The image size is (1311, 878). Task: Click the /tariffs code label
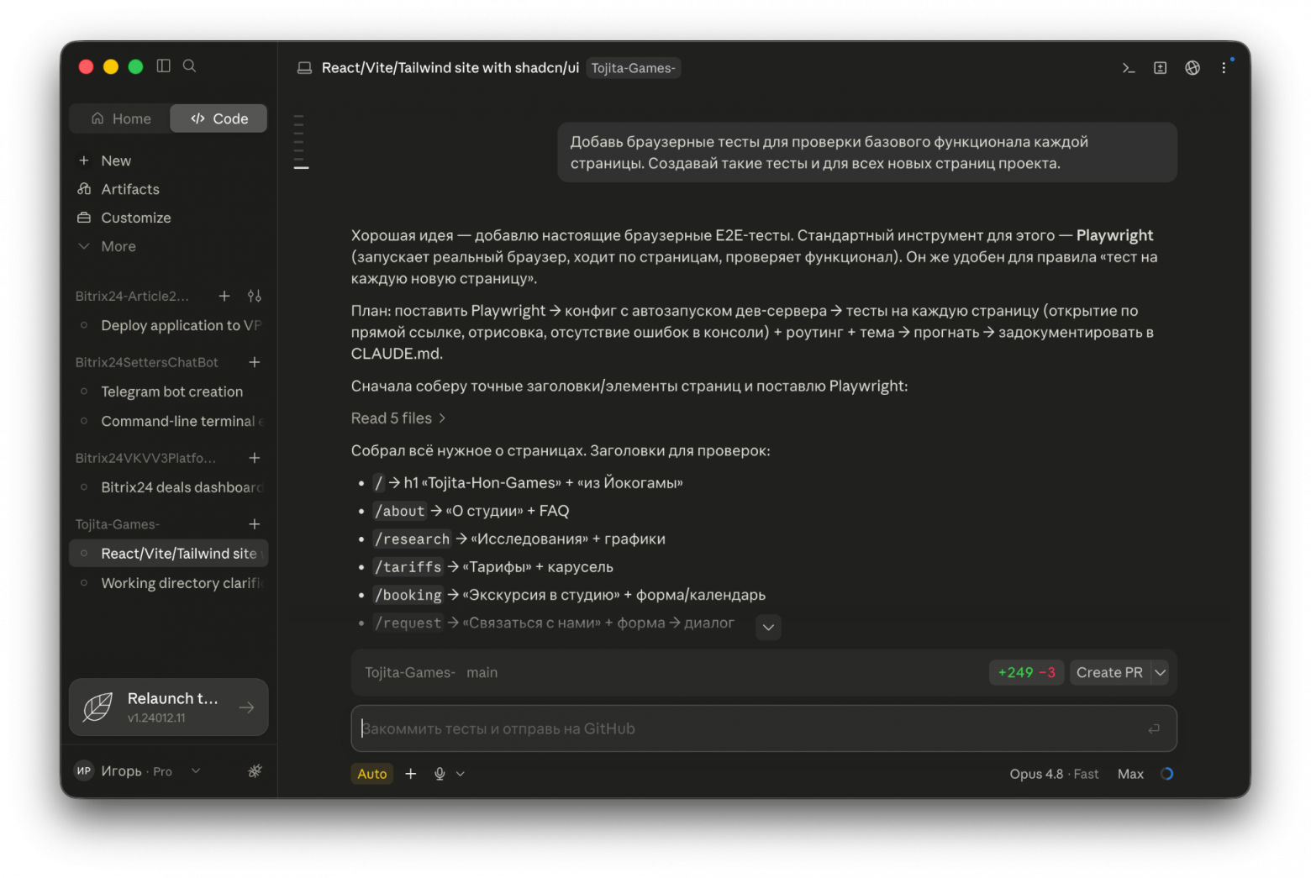(x=408, y=567)
